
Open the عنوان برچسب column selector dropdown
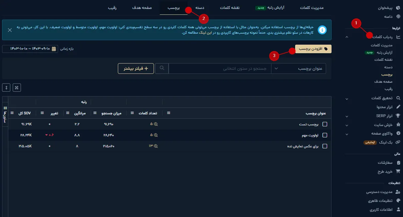[299, 69]
